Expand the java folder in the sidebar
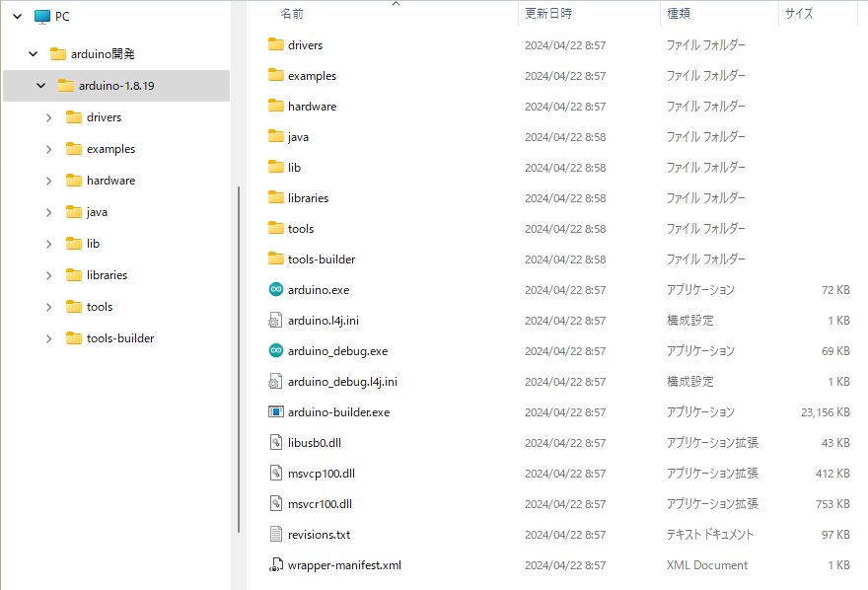 48,212
